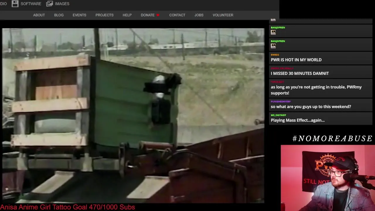Image resolution: width=375 pixels, height=211 pixels.
Task: Open the ABOUT menu item
Action: tap(39, 15)
